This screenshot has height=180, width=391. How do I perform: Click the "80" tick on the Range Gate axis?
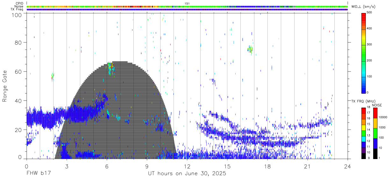[x=19, y=43]
